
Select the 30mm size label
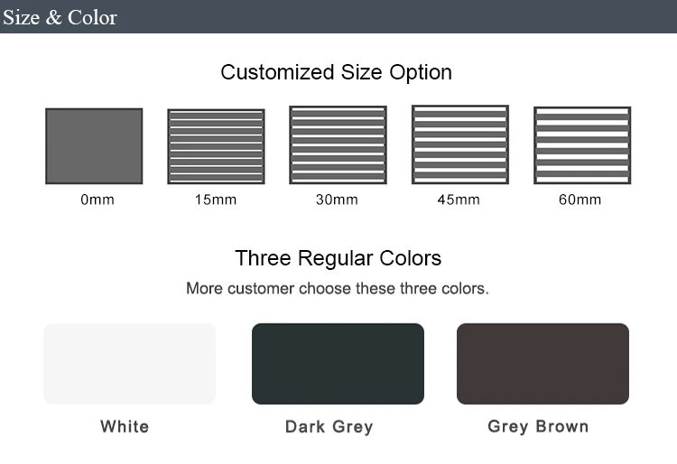pyautogui.click(x=337, y=200)
